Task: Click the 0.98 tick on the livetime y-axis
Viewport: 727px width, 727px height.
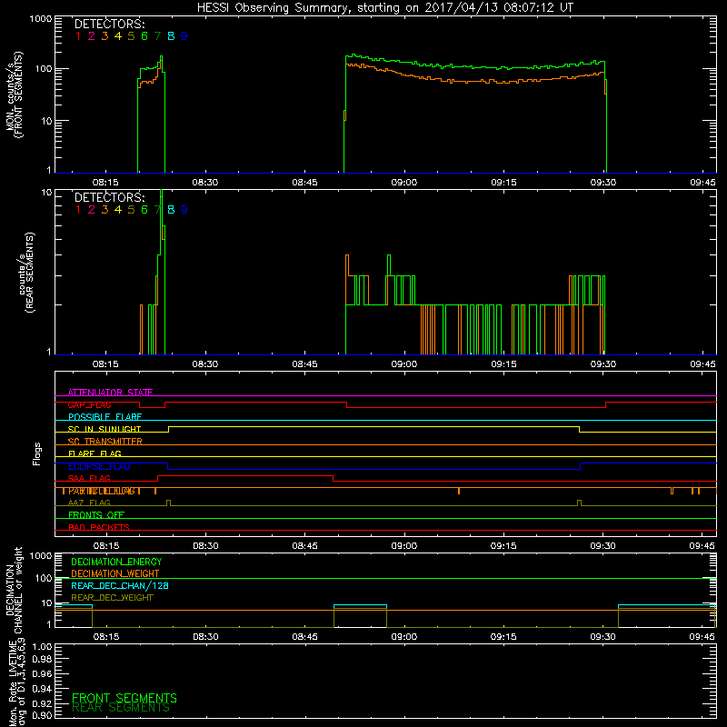Action: (x=42, y=659)
